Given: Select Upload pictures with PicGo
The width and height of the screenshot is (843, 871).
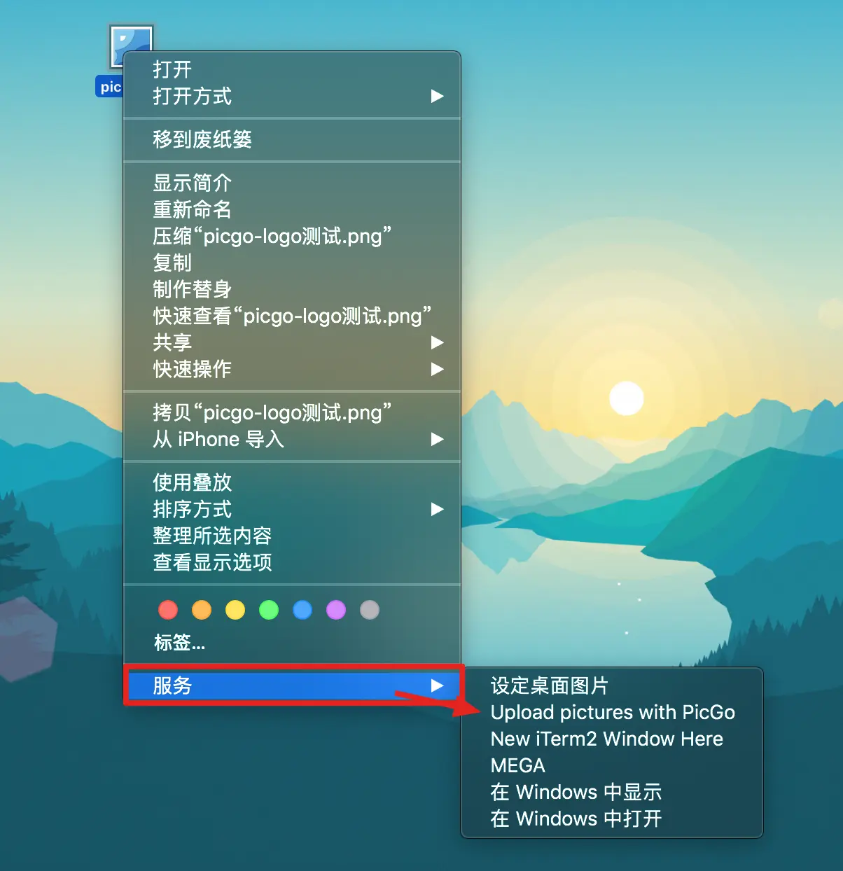Looking at the screenshot, I should [612, 712].
